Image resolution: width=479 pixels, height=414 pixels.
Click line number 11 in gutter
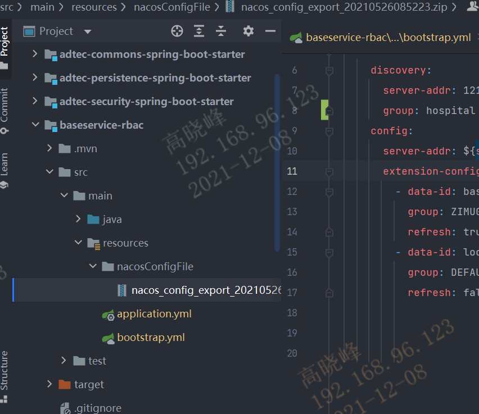pos(292,171)
